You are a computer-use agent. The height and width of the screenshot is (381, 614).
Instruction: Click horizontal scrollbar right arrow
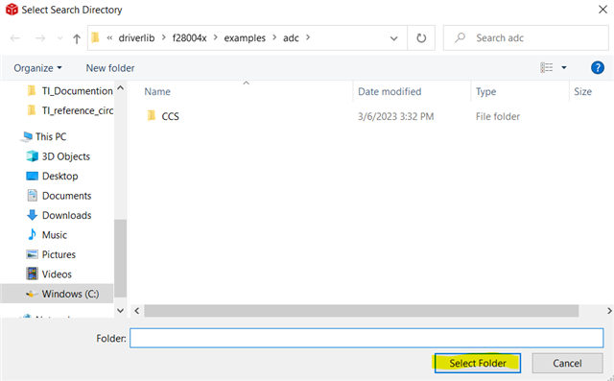[x=609, y=311]
